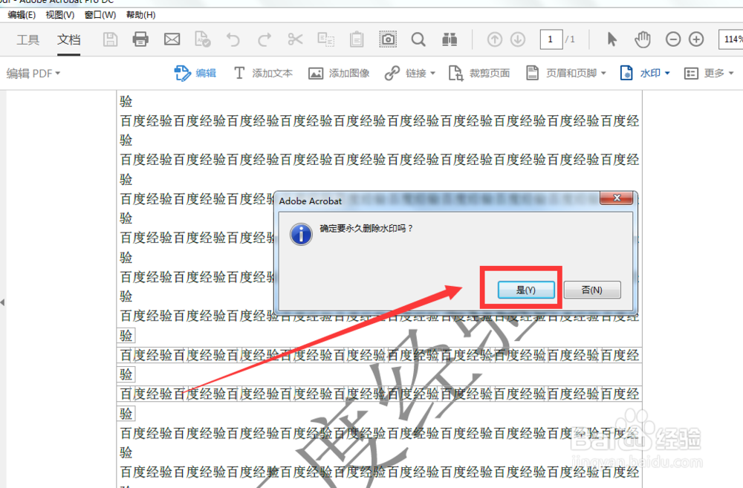This screenshot has width=743, height=488.
Task: Click the Redo arrow icon
Action: 264,39
